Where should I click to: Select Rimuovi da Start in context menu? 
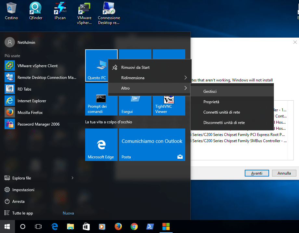150,67
